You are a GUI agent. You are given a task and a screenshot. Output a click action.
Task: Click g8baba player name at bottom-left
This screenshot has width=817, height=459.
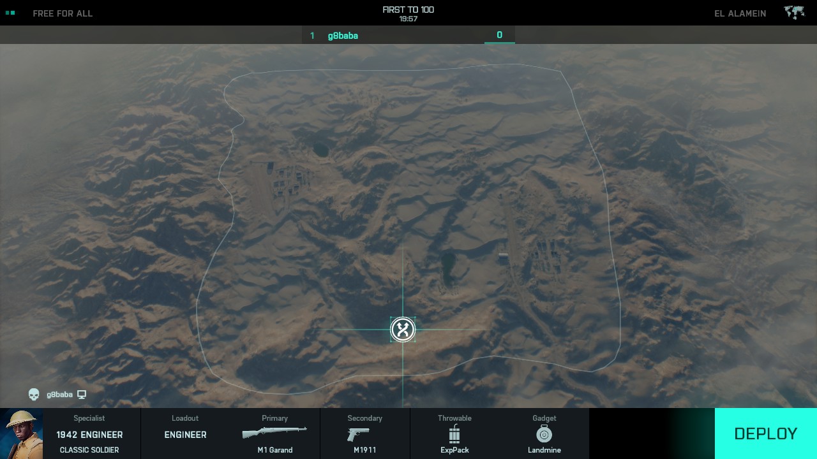coord(59,395)
